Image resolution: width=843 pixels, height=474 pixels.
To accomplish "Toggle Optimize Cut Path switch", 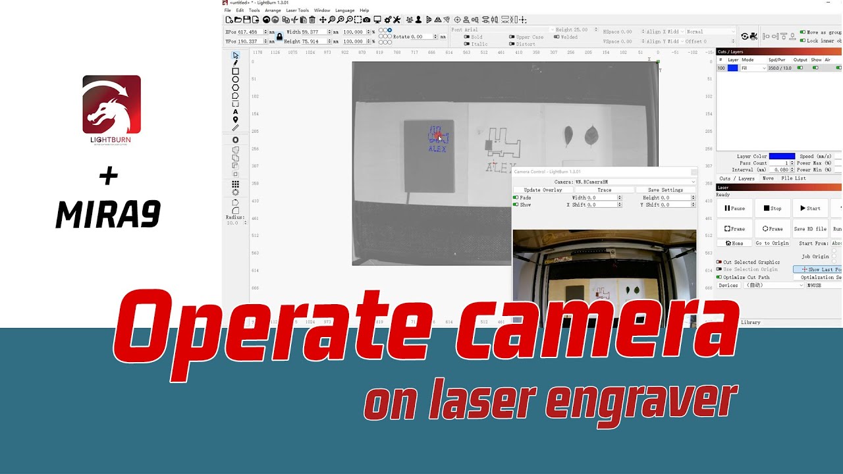I will pyautogui.click(x=719, y=277).
